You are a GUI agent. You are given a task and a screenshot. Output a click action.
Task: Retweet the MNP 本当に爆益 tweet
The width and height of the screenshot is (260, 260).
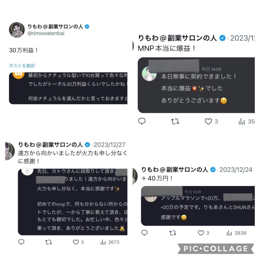pyautogui.click(x=175, y=122)
